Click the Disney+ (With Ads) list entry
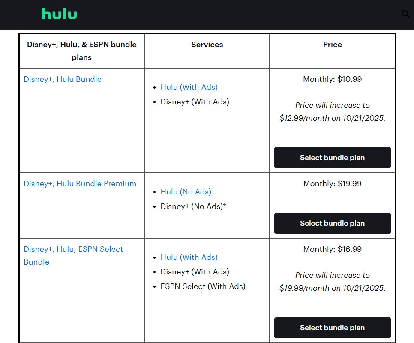This screenshot has height=343, width=414. [x=195, y=102]
